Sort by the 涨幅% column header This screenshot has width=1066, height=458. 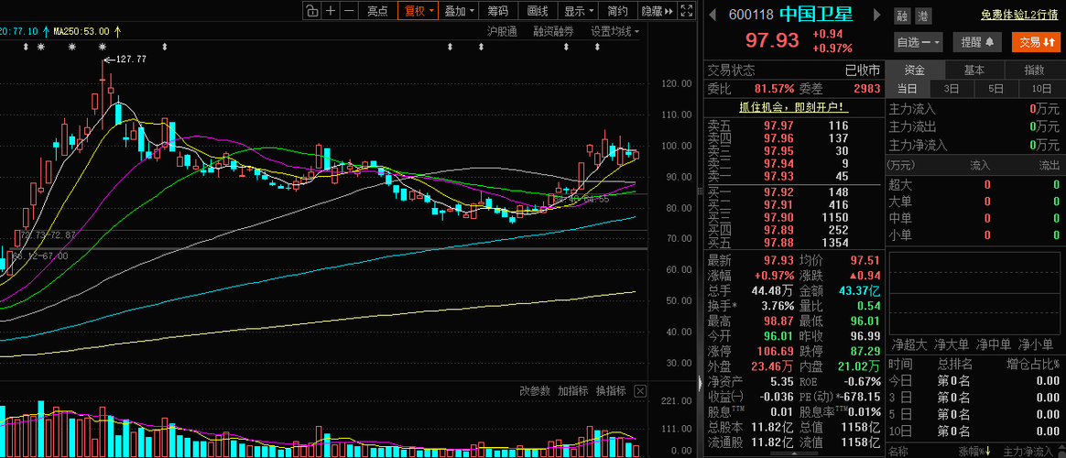(974, 451)
